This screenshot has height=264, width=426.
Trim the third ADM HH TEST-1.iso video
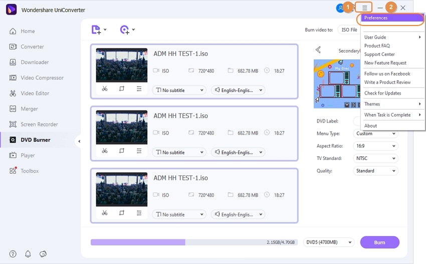(x=105, y=213)
